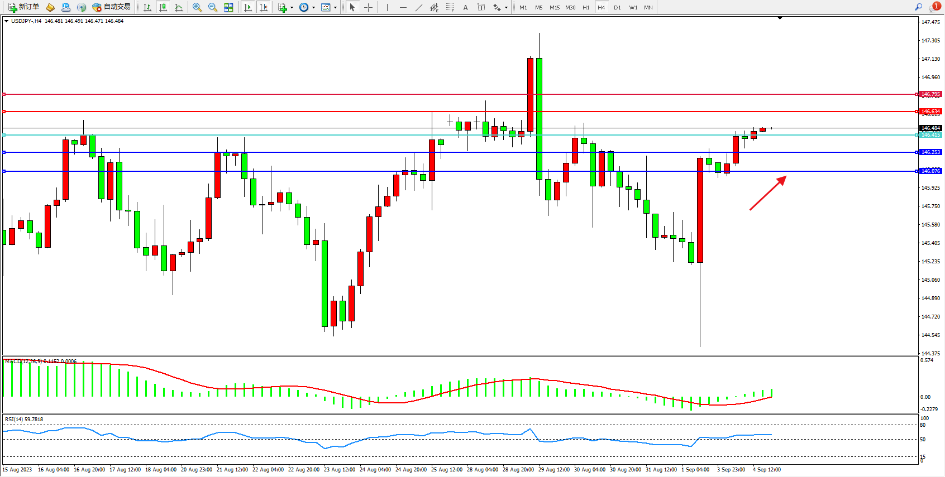Toggle AutoTrading (自动交易) button
This screenshot has height=477, width=945.
pos(111,7)
